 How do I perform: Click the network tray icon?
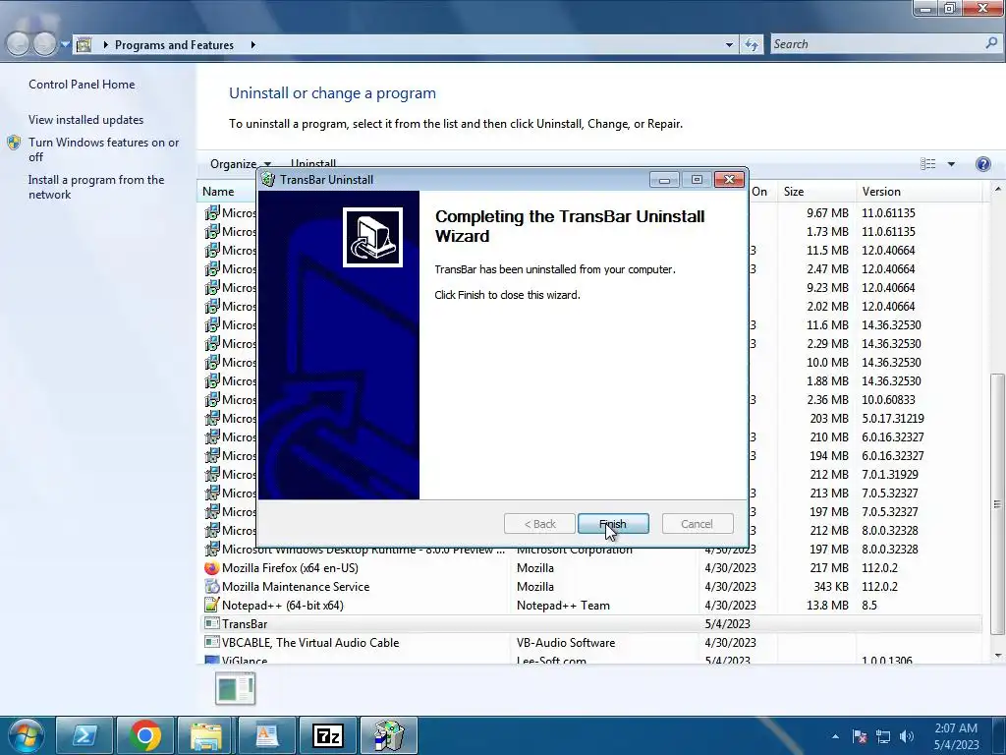tap(883, 736)
